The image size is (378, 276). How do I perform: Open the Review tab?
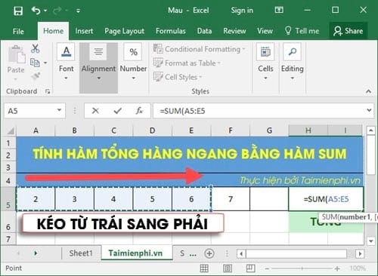pos(234,31)
